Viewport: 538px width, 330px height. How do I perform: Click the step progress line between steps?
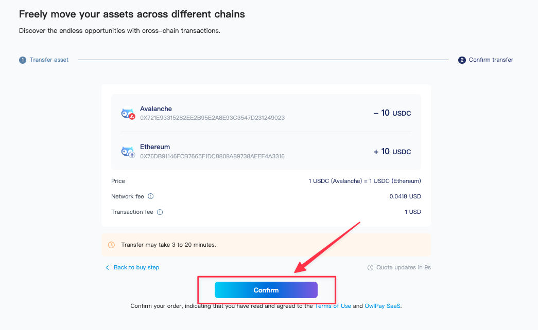point(263,60)
